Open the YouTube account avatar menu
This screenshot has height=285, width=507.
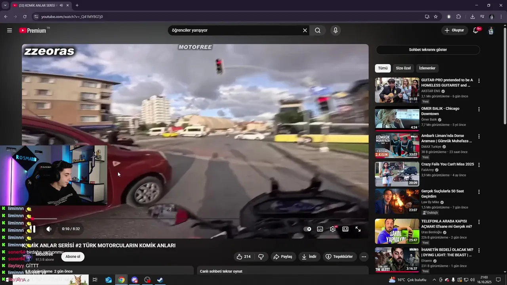tap(491, 30)
